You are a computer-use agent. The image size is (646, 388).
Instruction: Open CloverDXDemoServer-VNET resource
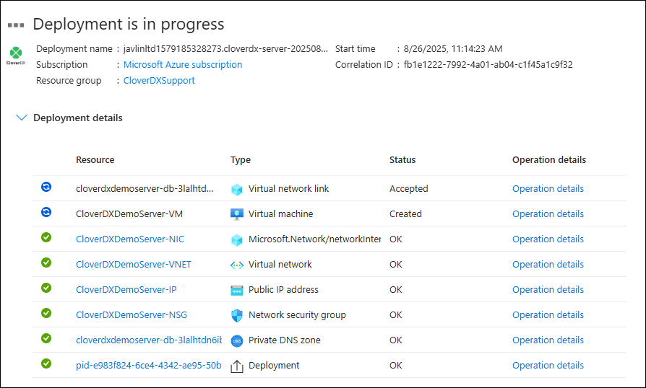(x=134, y=264)
